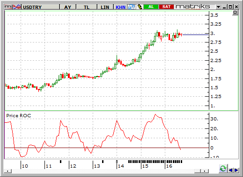Click the matriks logo link
Image resolution: width=243 pixels, height=177 pixels.
pyautogui.click(x=193, y=7)
